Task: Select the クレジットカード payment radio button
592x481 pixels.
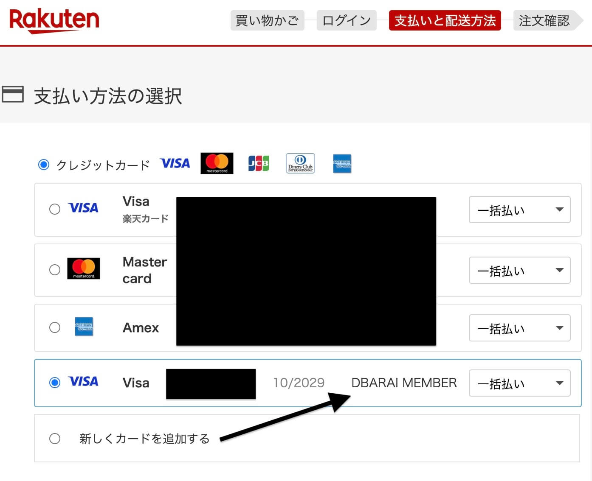Action: point(44,165)
